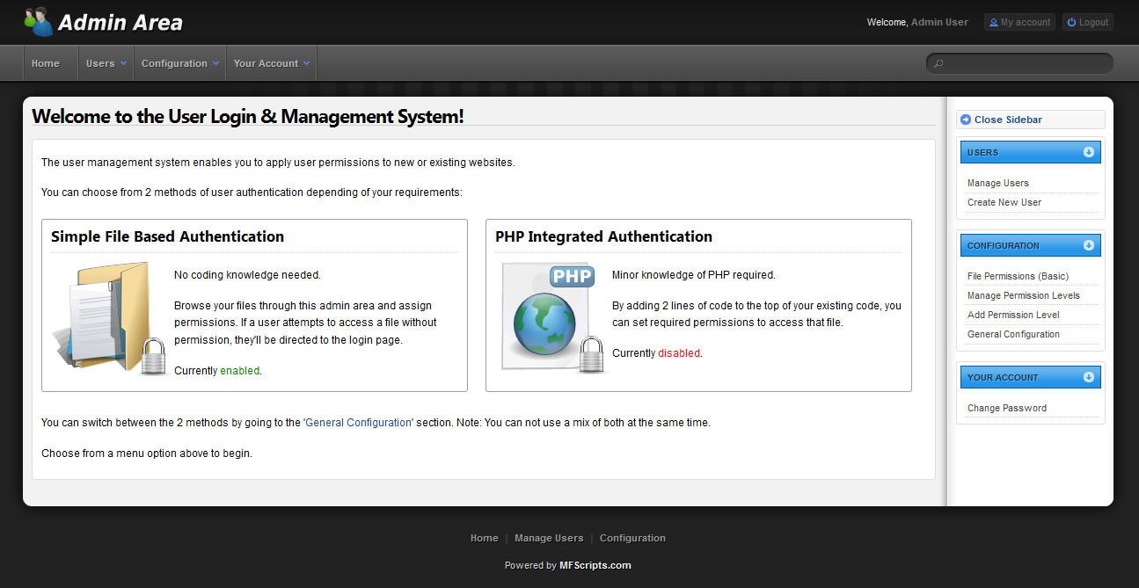Image resolution: width=1139 pixels, height=588 pixels.
Task: Open the Your Account dropdown in navigation bar
Action: click(x=271, y=63)
